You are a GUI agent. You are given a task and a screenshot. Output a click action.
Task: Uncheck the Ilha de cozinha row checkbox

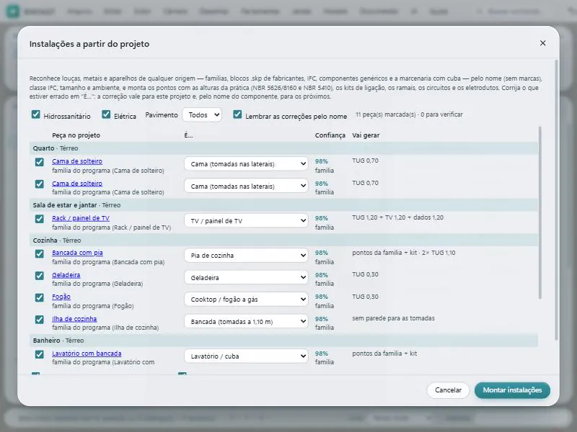(x=40, y=320)
